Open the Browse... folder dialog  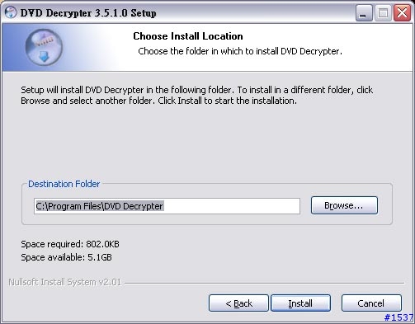pos(344,205)
